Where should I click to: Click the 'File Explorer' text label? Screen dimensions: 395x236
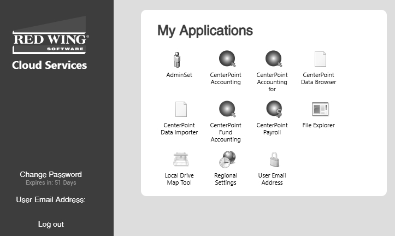pyautogui.click(x=319, y=126)
